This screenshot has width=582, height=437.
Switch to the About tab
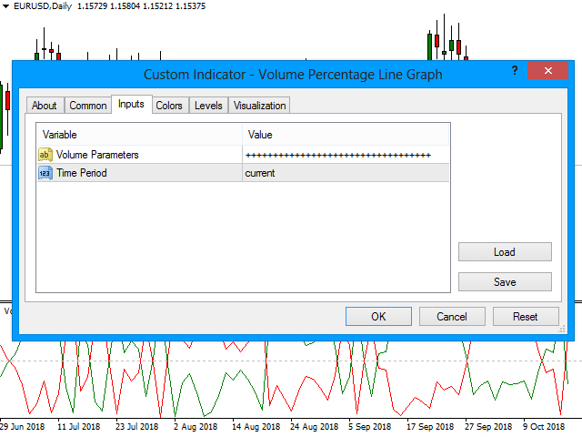click(45, 106)
